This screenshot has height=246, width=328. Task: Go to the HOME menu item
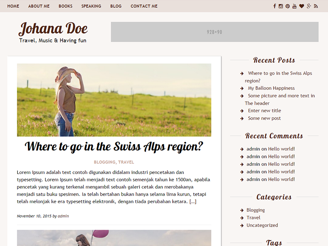pyautogui.click(x=13, y=6)
